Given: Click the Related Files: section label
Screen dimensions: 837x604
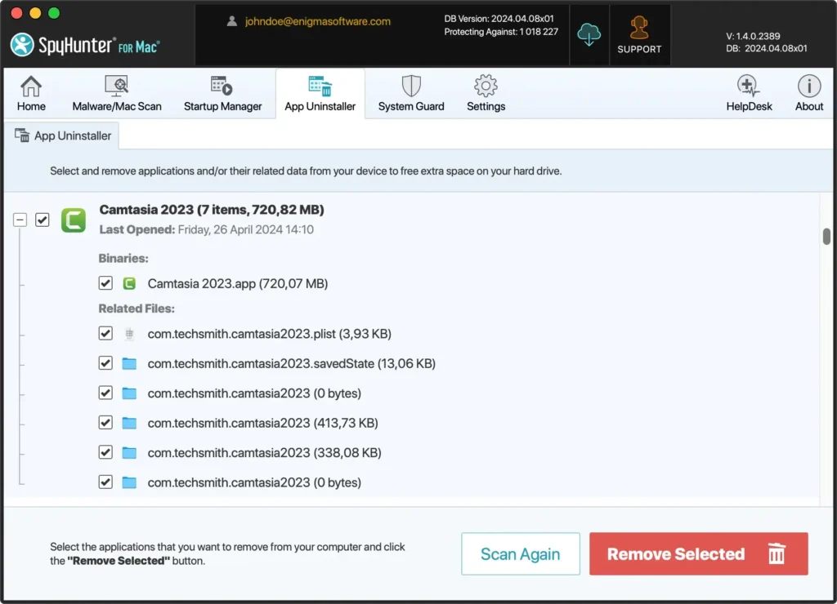Looking at the screenshot, I should pyautogui.click(x=137, y=309).
